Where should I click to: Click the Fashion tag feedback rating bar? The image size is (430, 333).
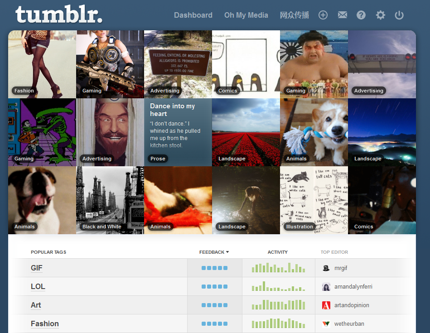[x=214, y=323]
